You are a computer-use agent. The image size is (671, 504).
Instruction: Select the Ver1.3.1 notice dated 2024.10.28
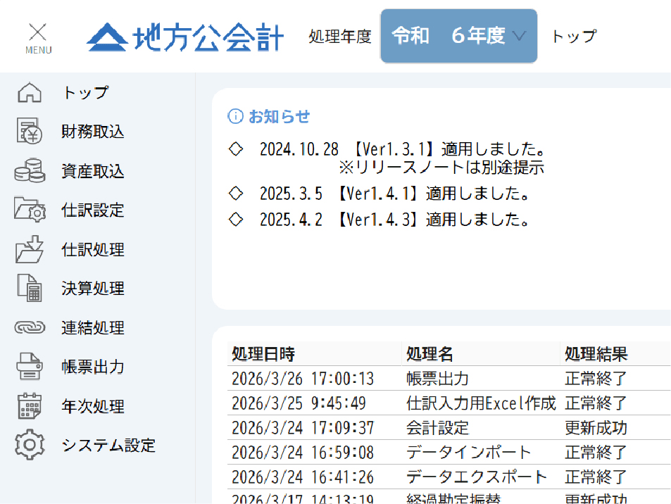(x=403, y=149)
